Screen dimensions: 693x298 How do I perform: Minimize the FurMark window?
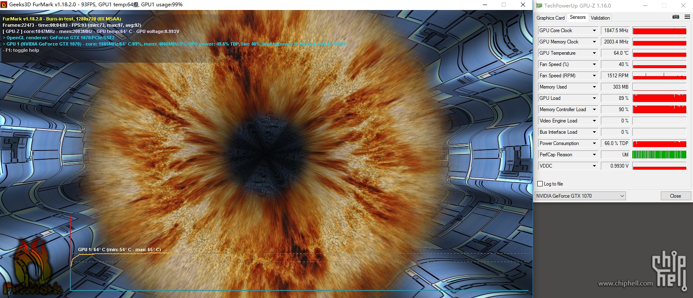(x=485, y=5)
